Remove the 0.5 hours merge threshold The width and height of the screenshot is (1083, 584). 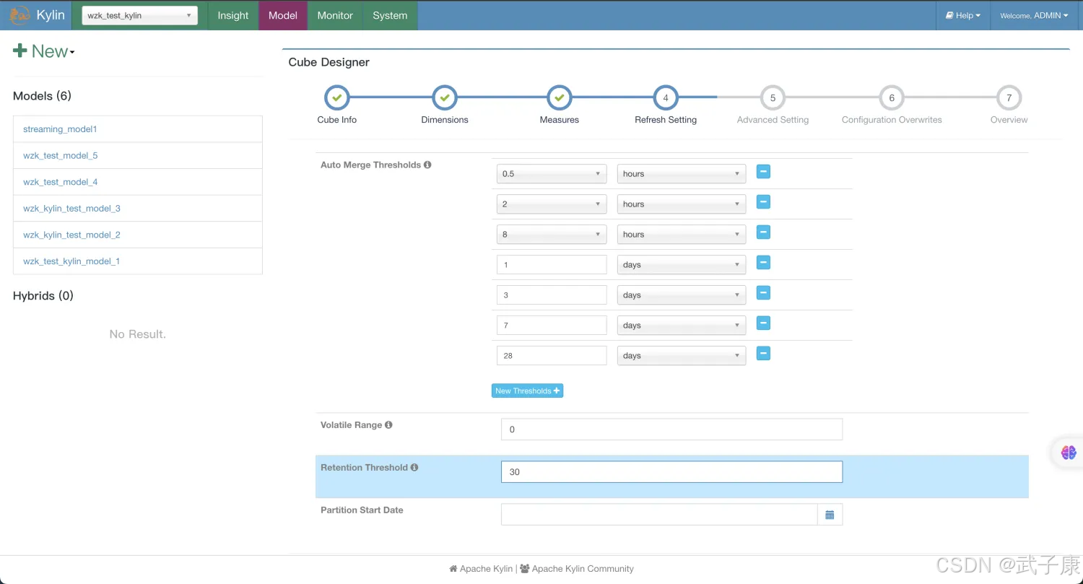pyautogui.click(x=763, y=172)
